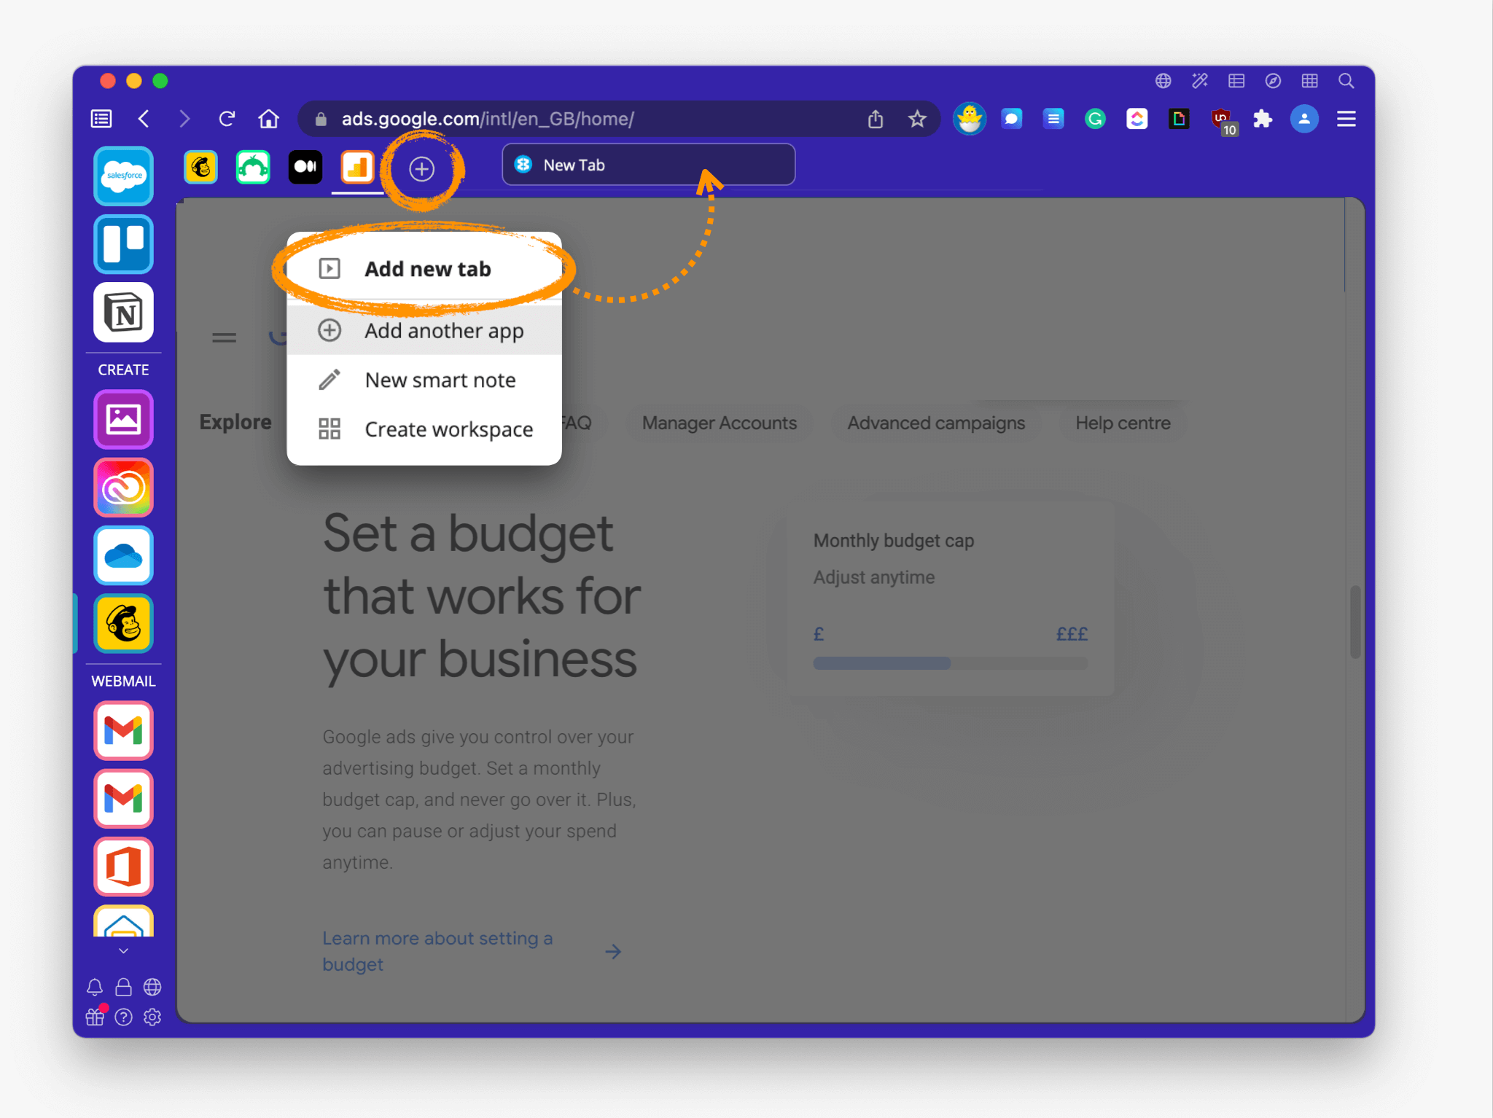Click the search magnifier in title bar
Viewport: 1493px width, 1118px height.
pyautogui.click(x=1346, y=81)
